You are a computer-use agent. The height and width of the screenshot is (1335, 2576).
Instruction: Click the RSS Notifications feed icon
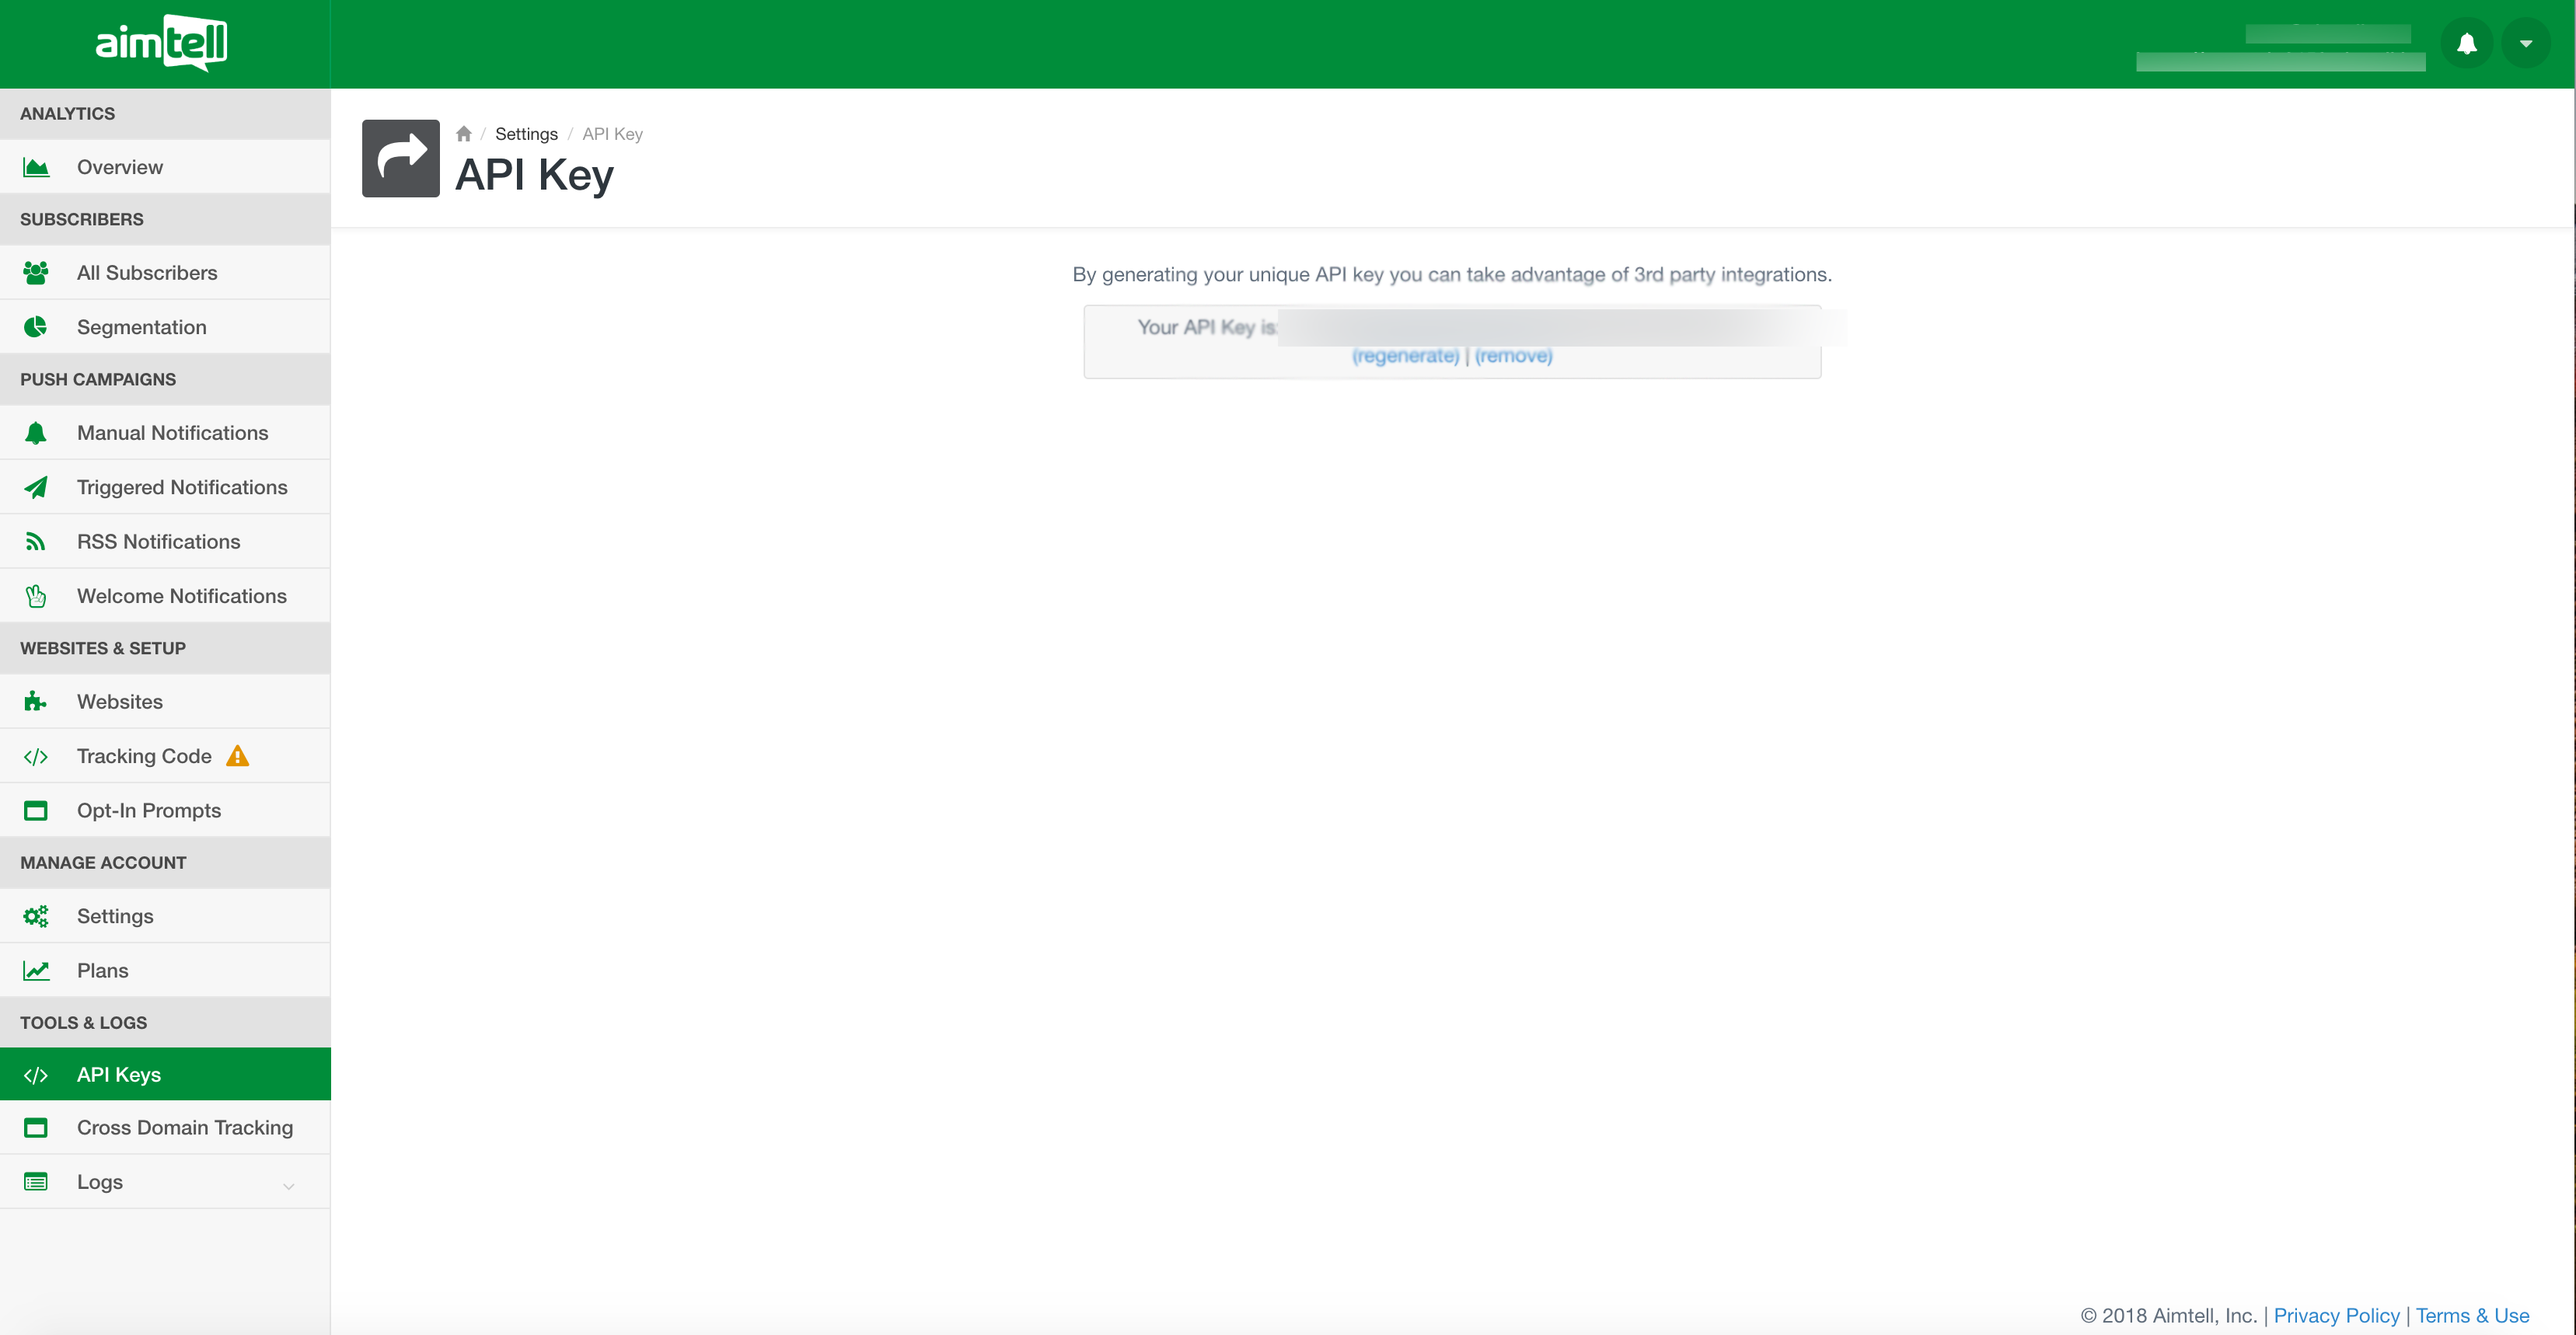pos(36,542)
